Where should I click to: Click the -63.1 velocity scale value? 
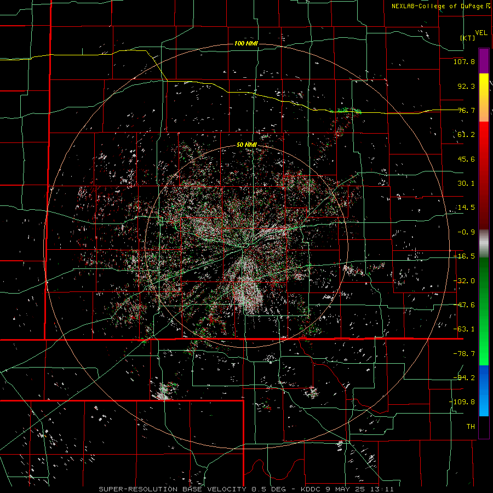[x=464, y=329]
